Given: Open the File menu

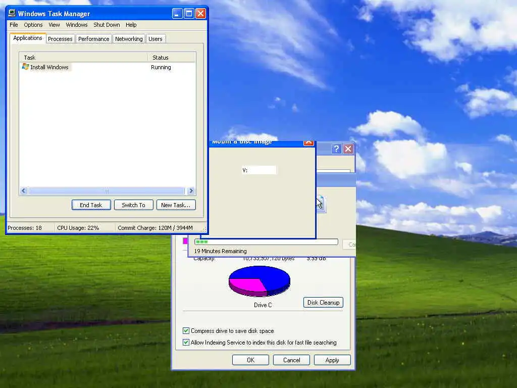Looking at the screenshot, I should coord(14,25).
